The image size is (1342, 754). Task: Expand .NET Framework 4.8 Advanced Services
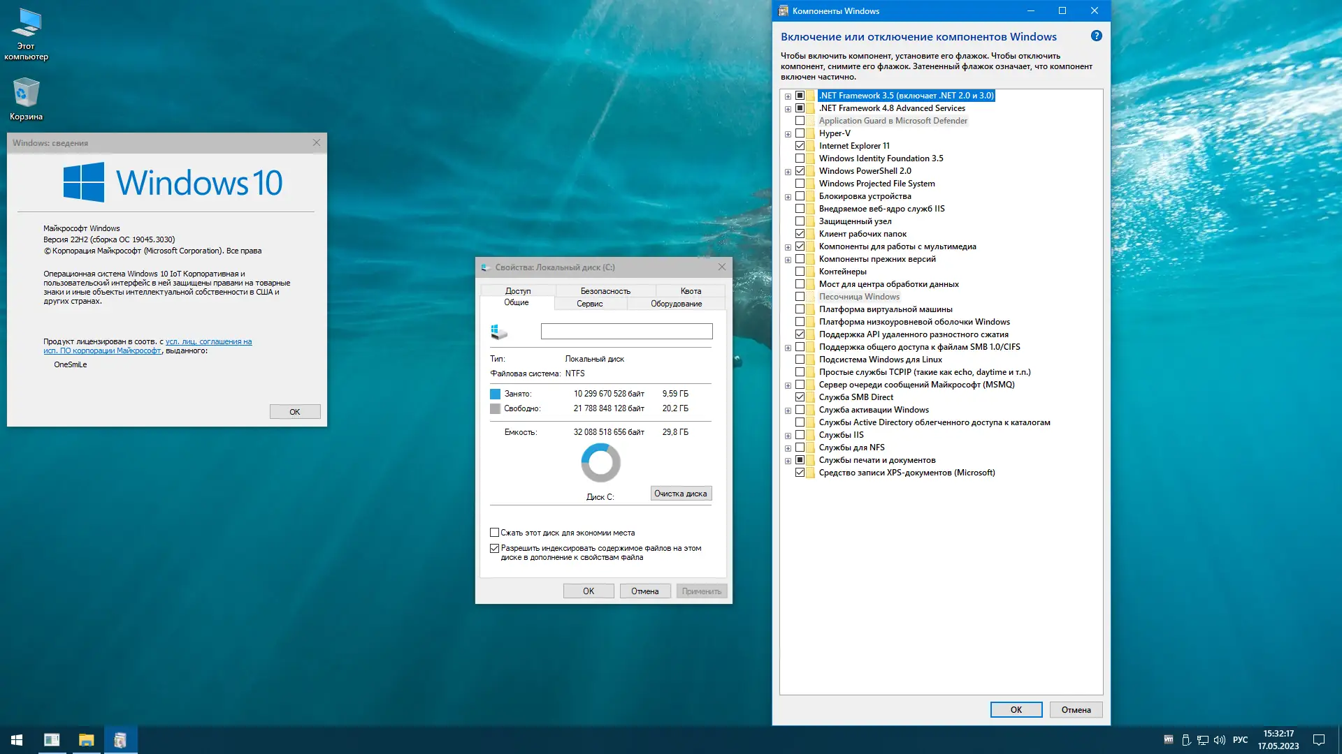pyautogui.click(x=788, y=109)
